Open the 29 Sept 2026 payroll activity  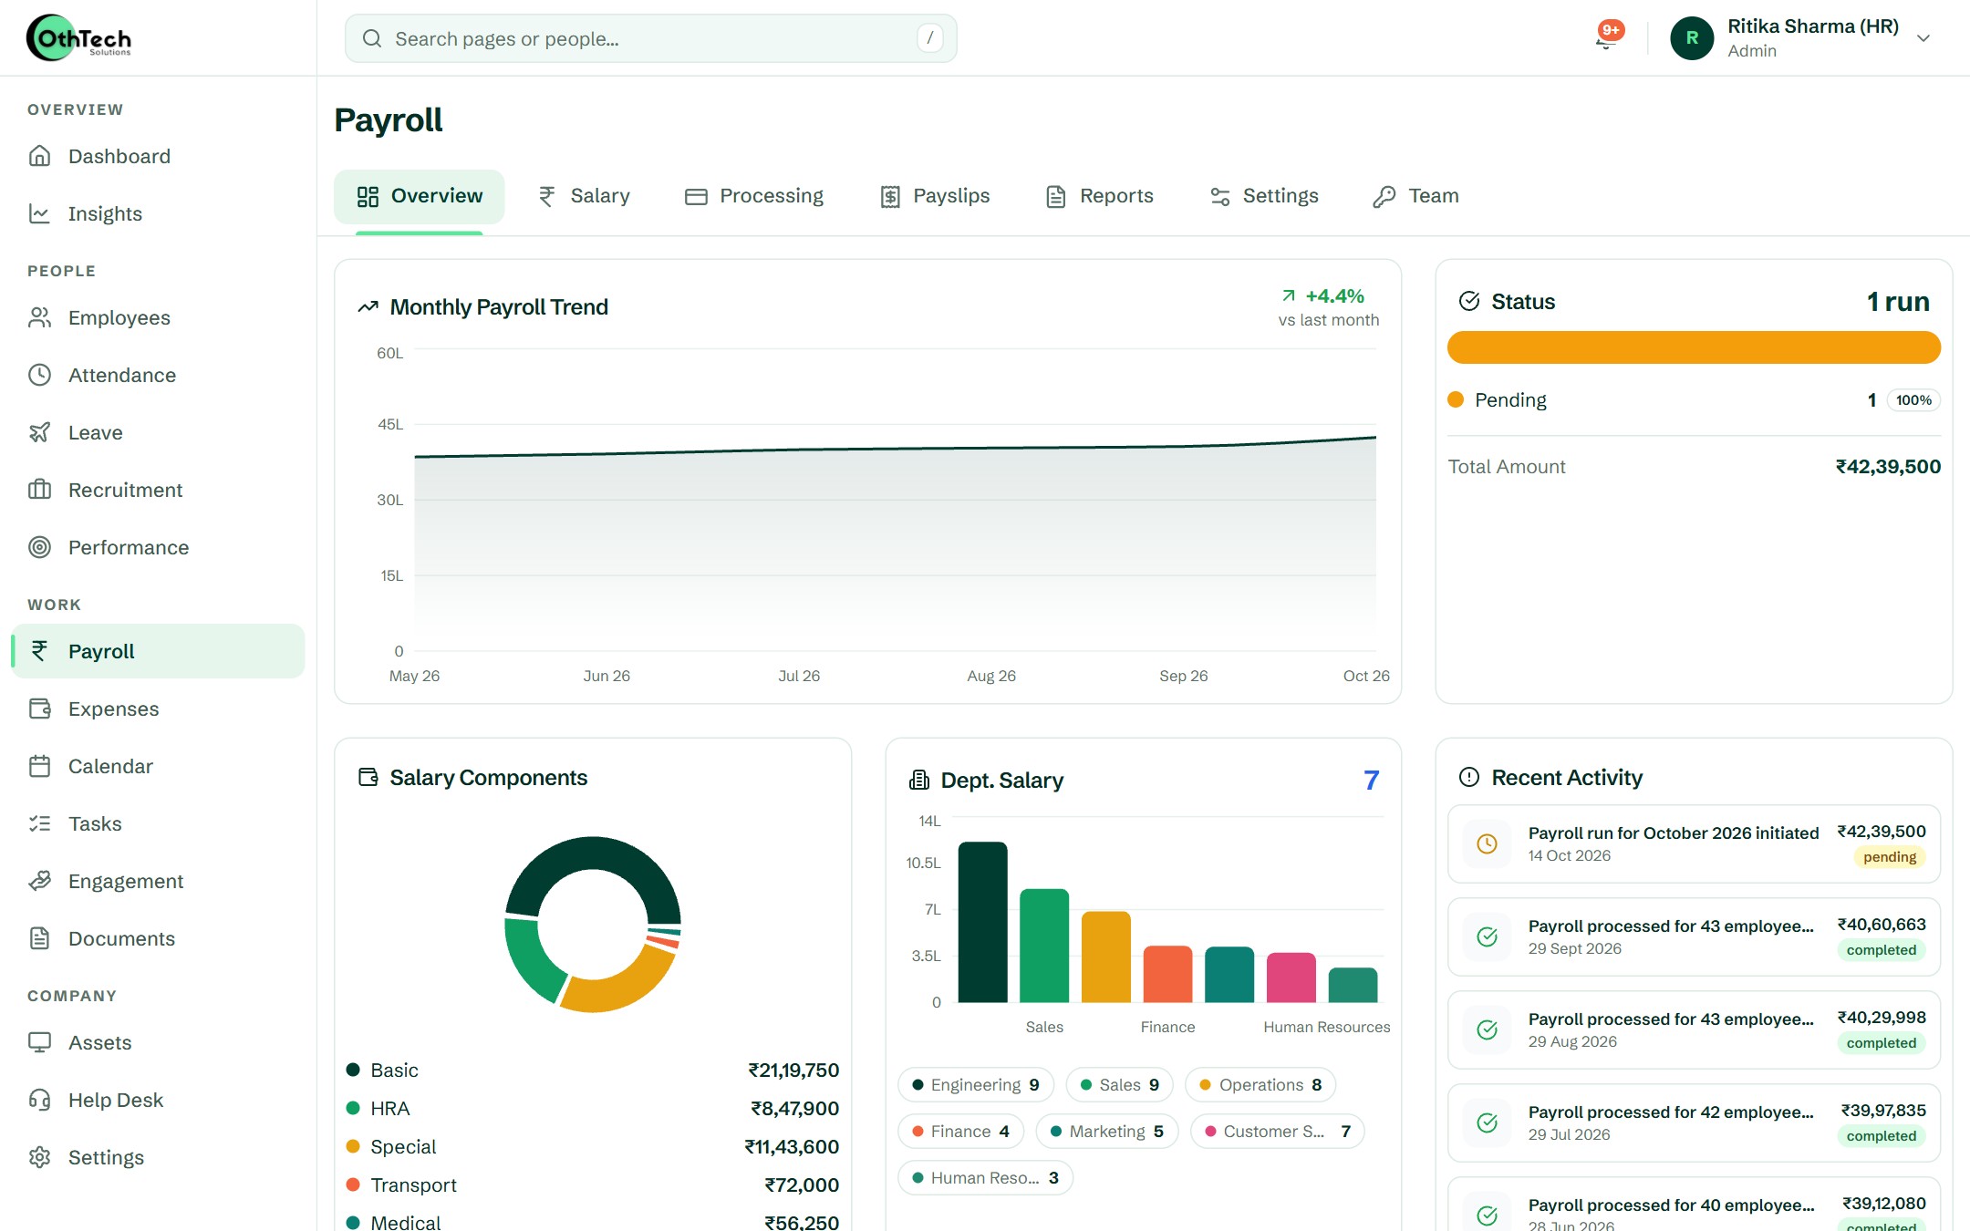tap(1694, 936)
